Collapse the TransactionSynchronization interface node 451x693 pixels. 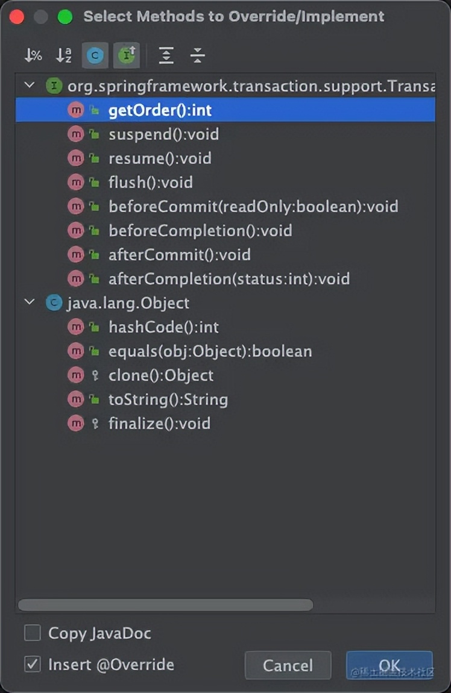(x=29, y=86)
